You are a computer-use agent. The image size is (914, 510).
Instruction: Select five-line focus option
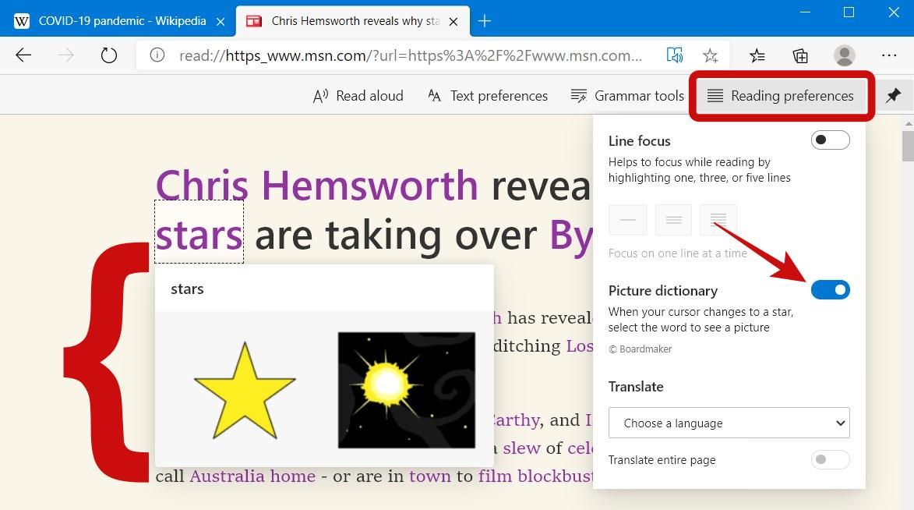(x=718, y=220)
